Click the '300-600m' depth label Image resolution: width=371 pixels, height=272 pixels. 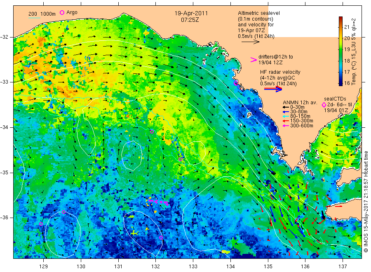302,126
